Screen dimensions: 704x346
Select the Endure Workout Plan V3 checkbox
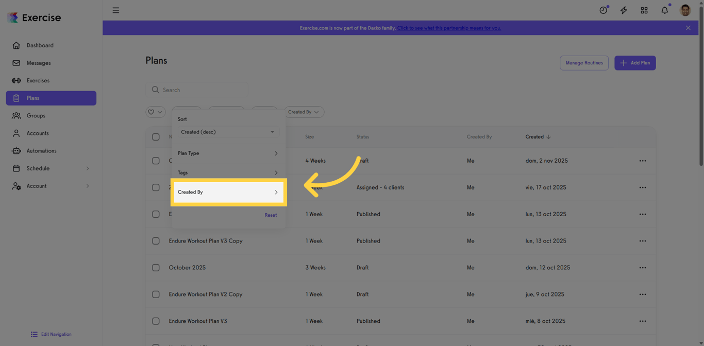[x=156, y=321]
